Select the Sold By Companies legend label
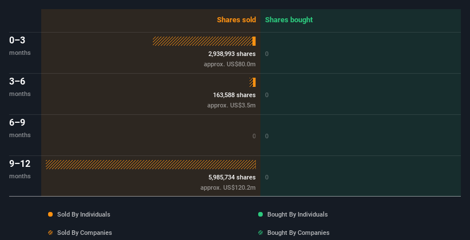The image size is (470, 240). [x=85, y=233]
